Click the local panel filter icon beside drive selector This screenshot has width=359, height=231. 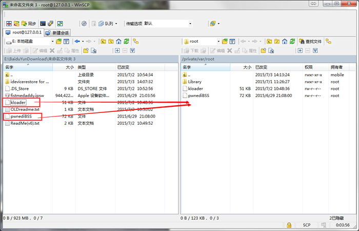(x=66, y=42)
